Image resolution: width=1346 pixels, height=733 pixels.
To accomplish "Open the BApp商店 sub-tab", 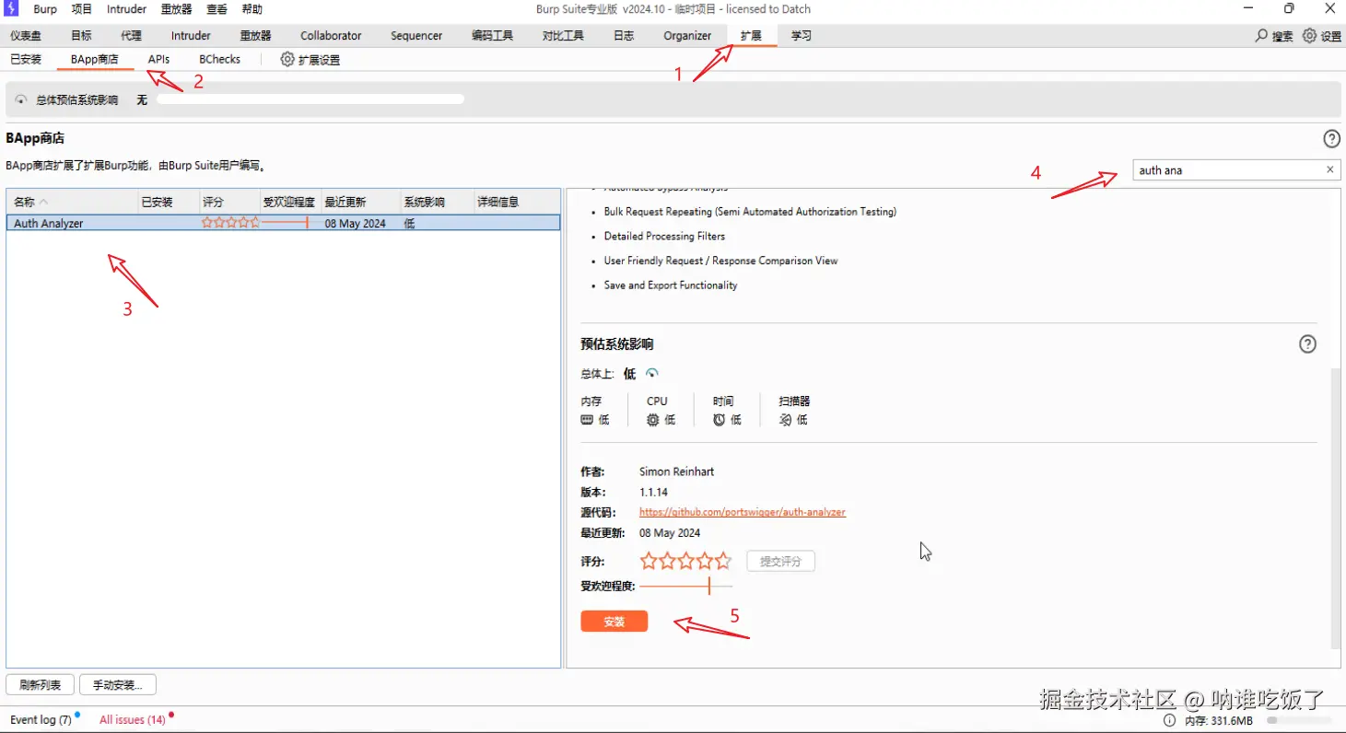I will pos(94,59).
